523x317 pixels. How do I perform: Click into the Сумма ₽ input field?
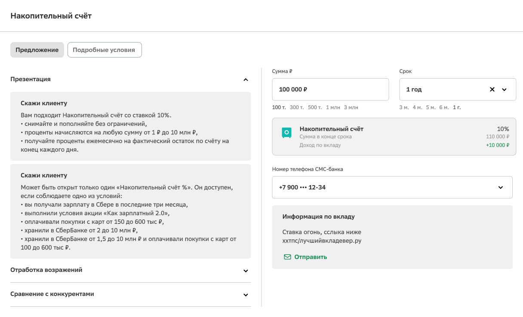(x=330, y=89)
